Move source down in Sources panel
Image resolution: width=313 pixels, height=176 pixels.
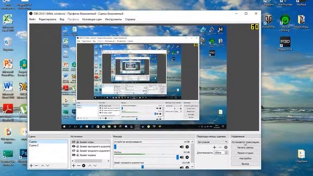95,165
